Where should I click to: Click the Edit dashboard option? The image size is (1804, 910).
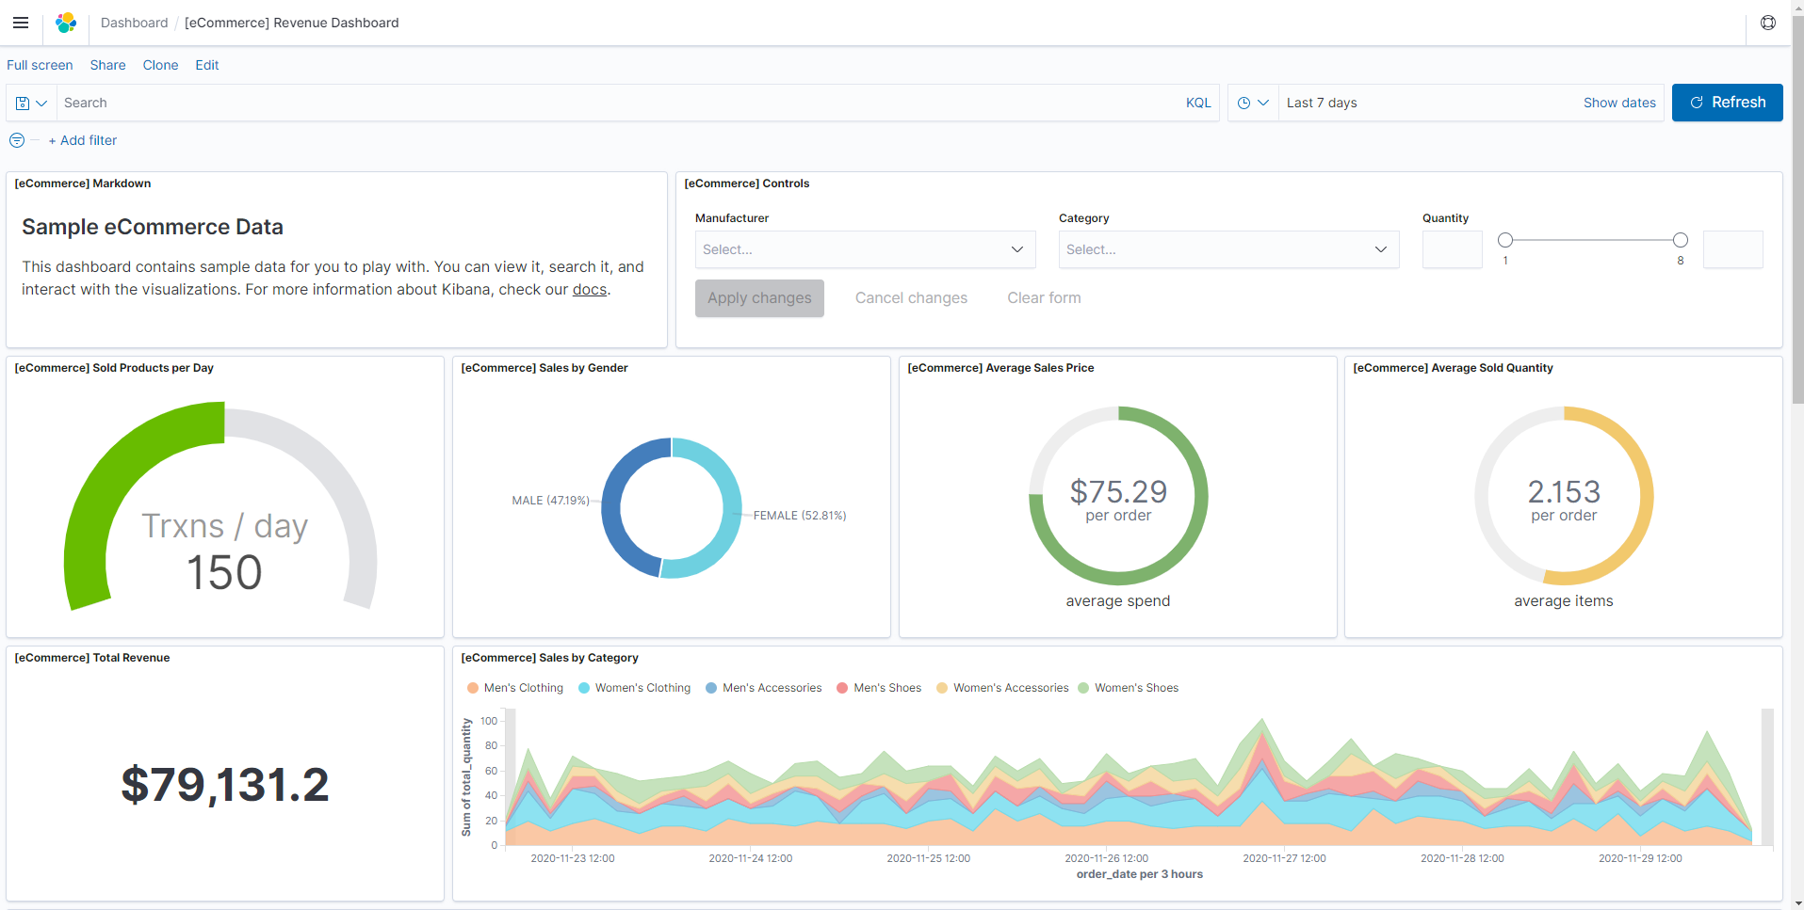[x=206, y=65]
